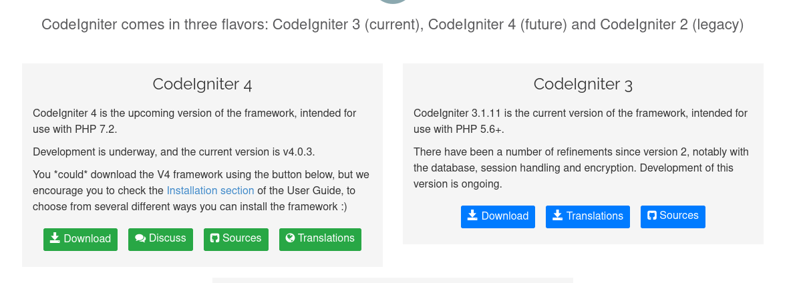Open the Installation section link
Screen dimensions: 801x283
pos(210,191)
